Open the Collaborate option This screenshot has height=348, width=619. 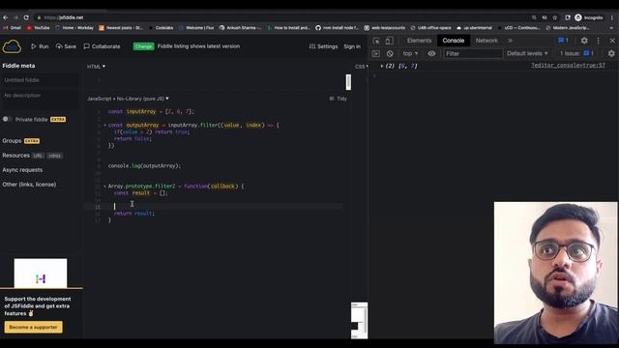pos(102,46)
